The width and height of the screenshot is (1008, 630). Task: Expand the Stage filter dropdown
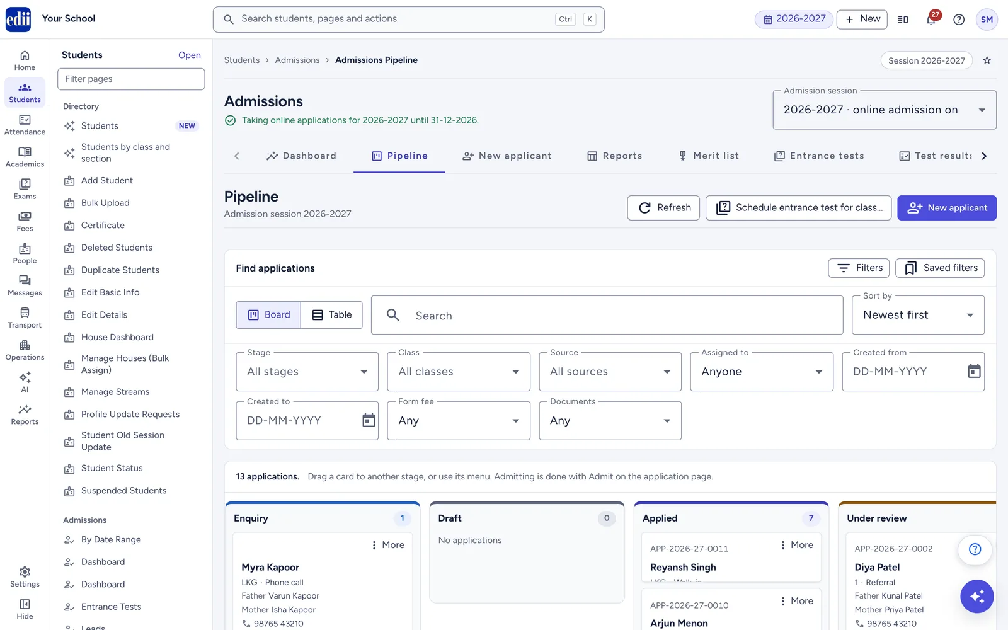tap(307, 372)
